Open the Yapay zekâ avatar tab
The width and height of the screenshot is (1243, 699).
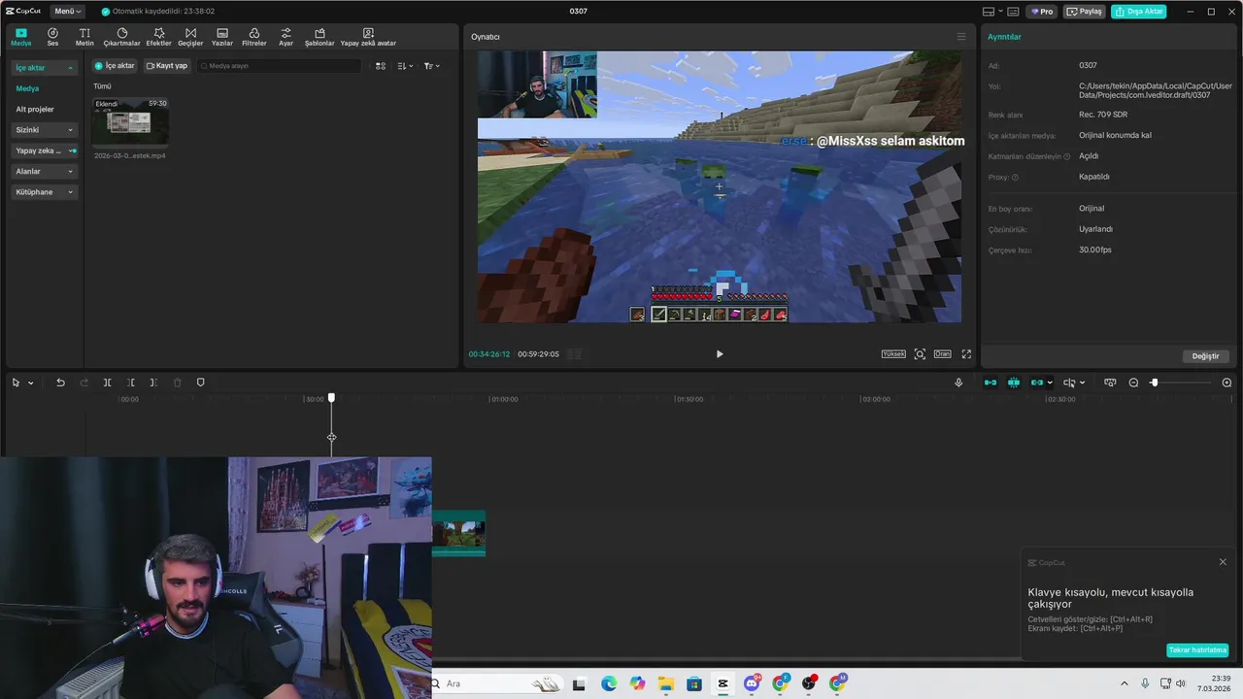coord(368,37)
